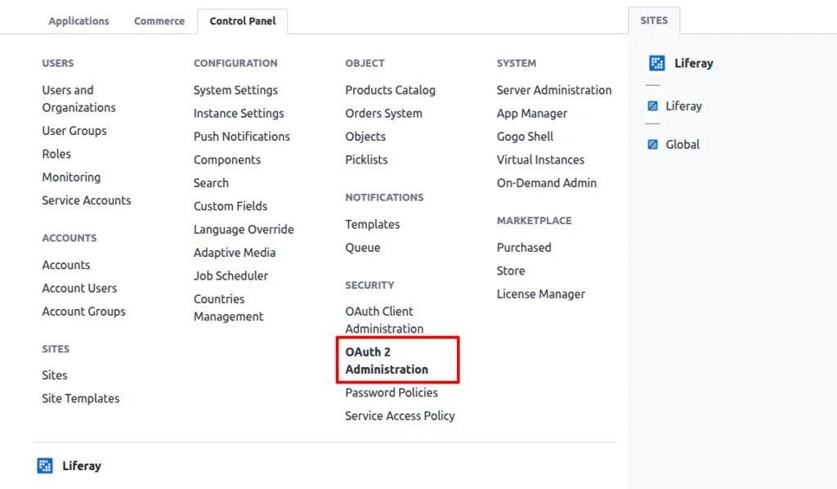
Task: Click Liferay heading in Sites panel
Action: pyautogui.click(x=693, y=63)
